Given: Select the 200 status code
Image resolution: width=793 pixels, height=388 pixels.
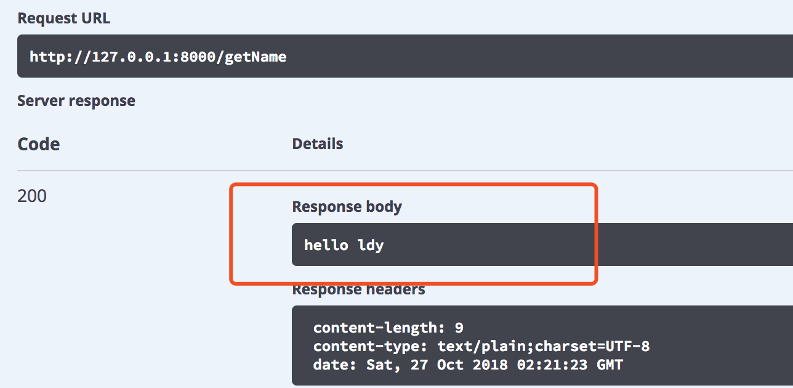Looking at the screenshot, I should (x=32, y=196).
